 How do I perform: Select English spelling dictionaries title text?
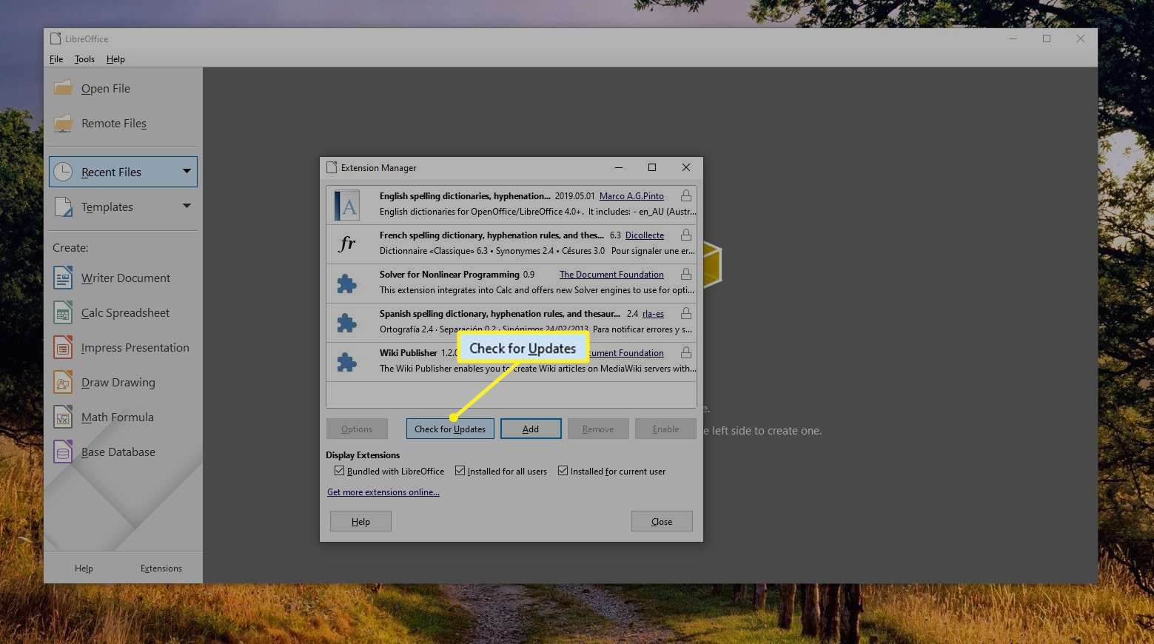tap(465, 196)
